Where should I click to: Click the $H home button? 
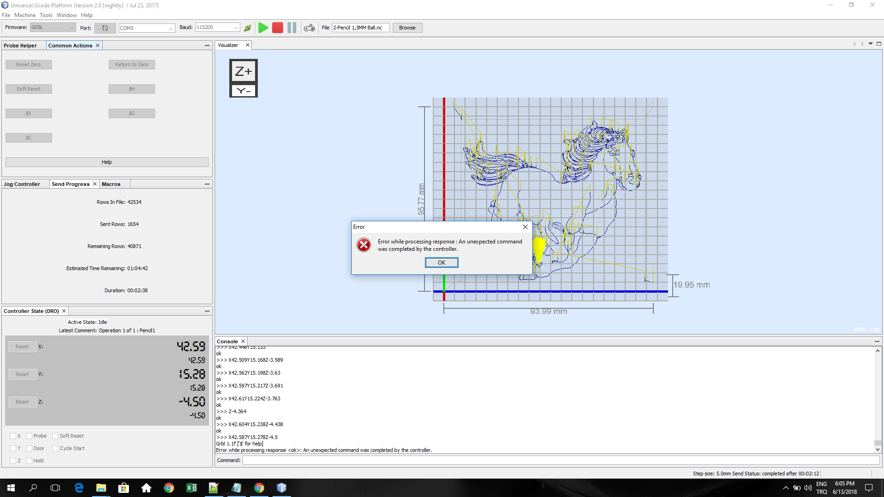coord(132,89)
